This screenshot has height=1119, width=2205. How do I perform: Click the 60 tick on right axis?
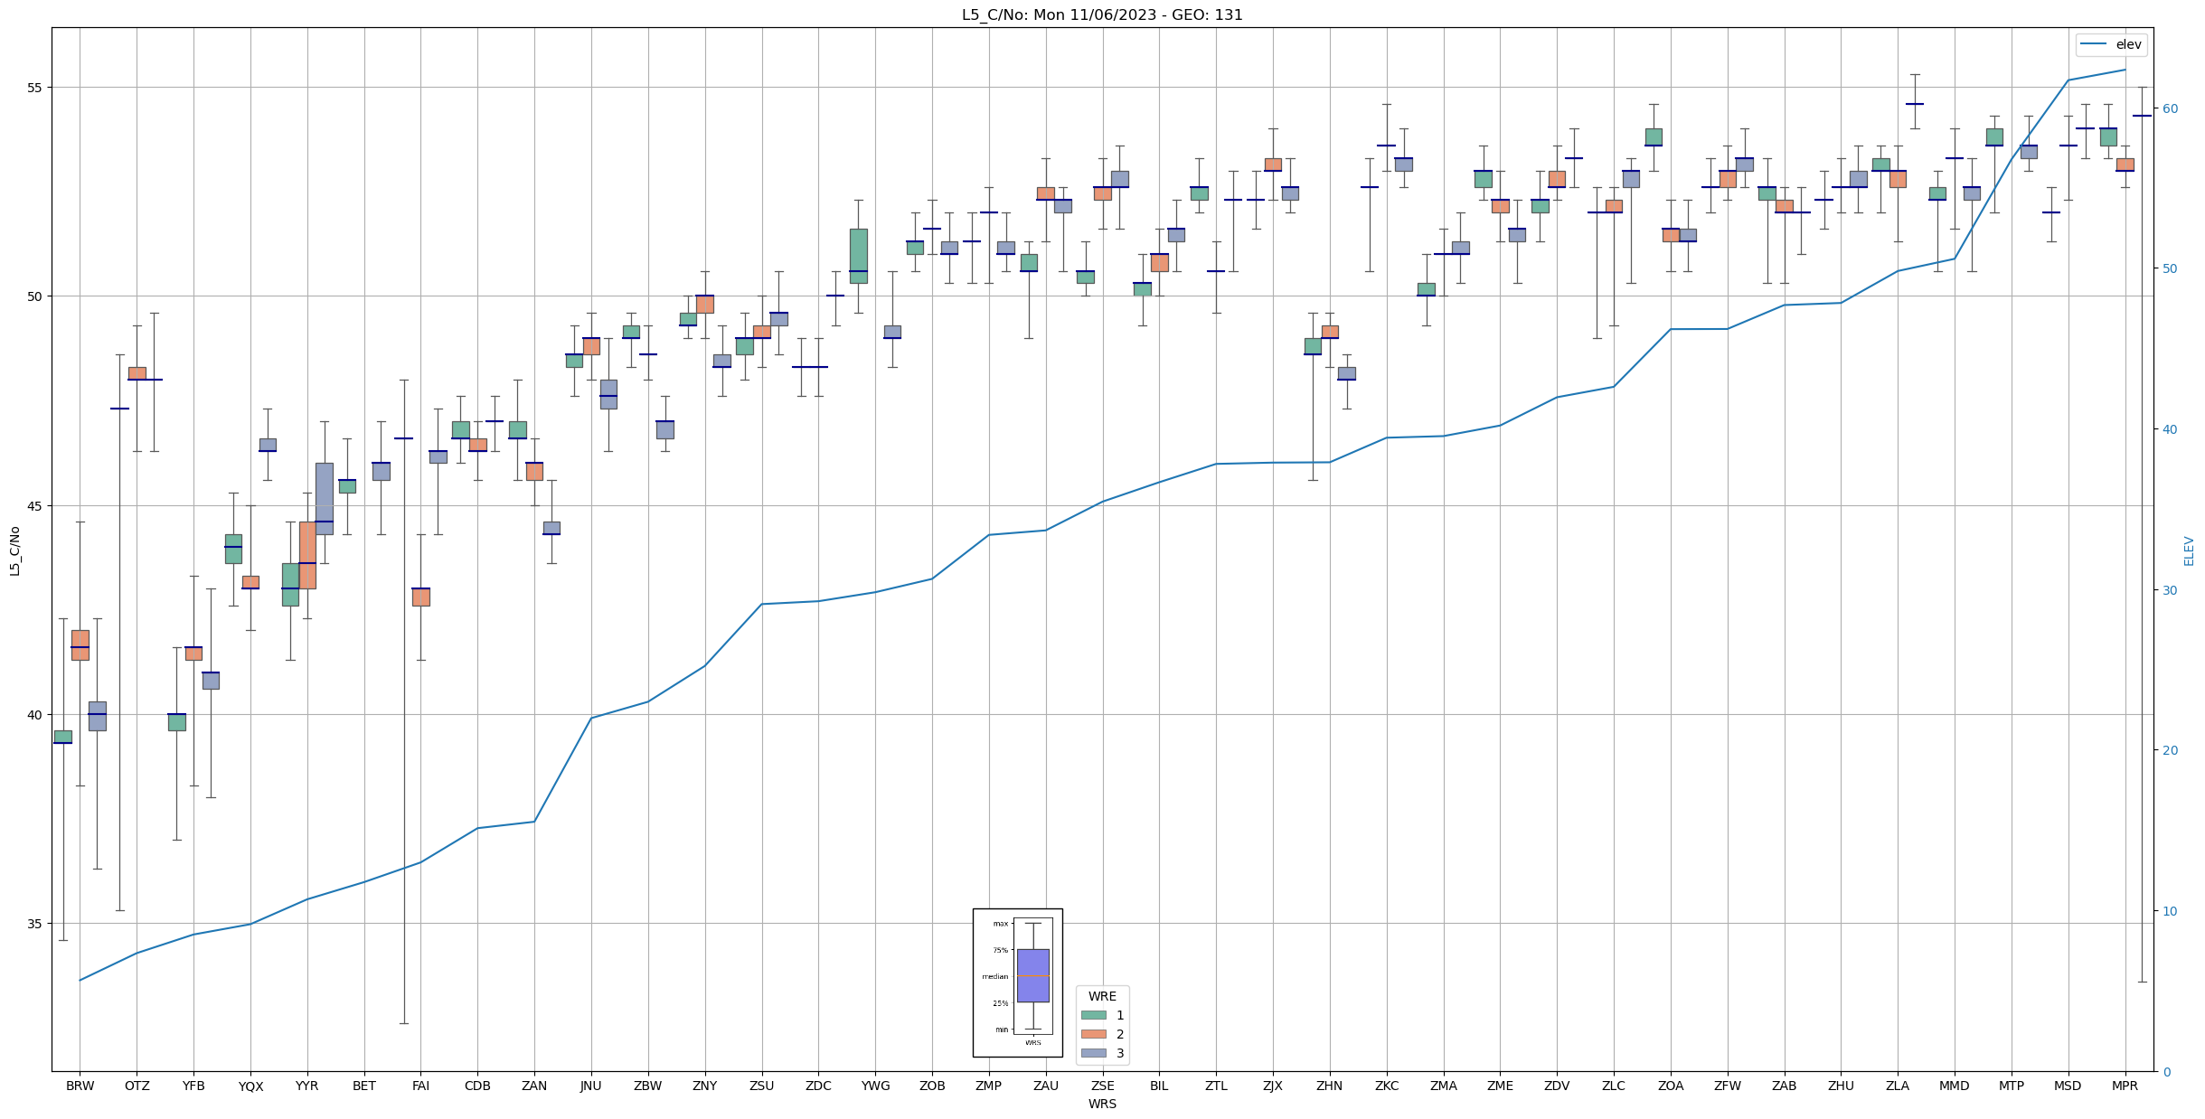(x=2169, y=108)
